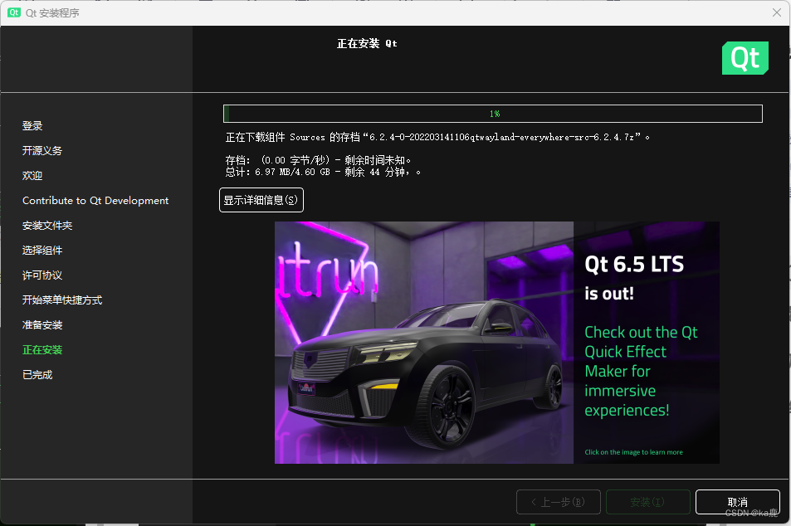The width and height of the screenshot is (791, 526).
Task: Click the 'Qt 6.5 LTS is out!' banner heading
Action: pos(634,278)
